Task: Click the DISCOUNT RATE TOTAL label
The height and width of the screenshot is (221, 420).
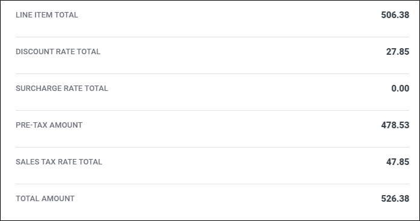Action: coord(58,52)
